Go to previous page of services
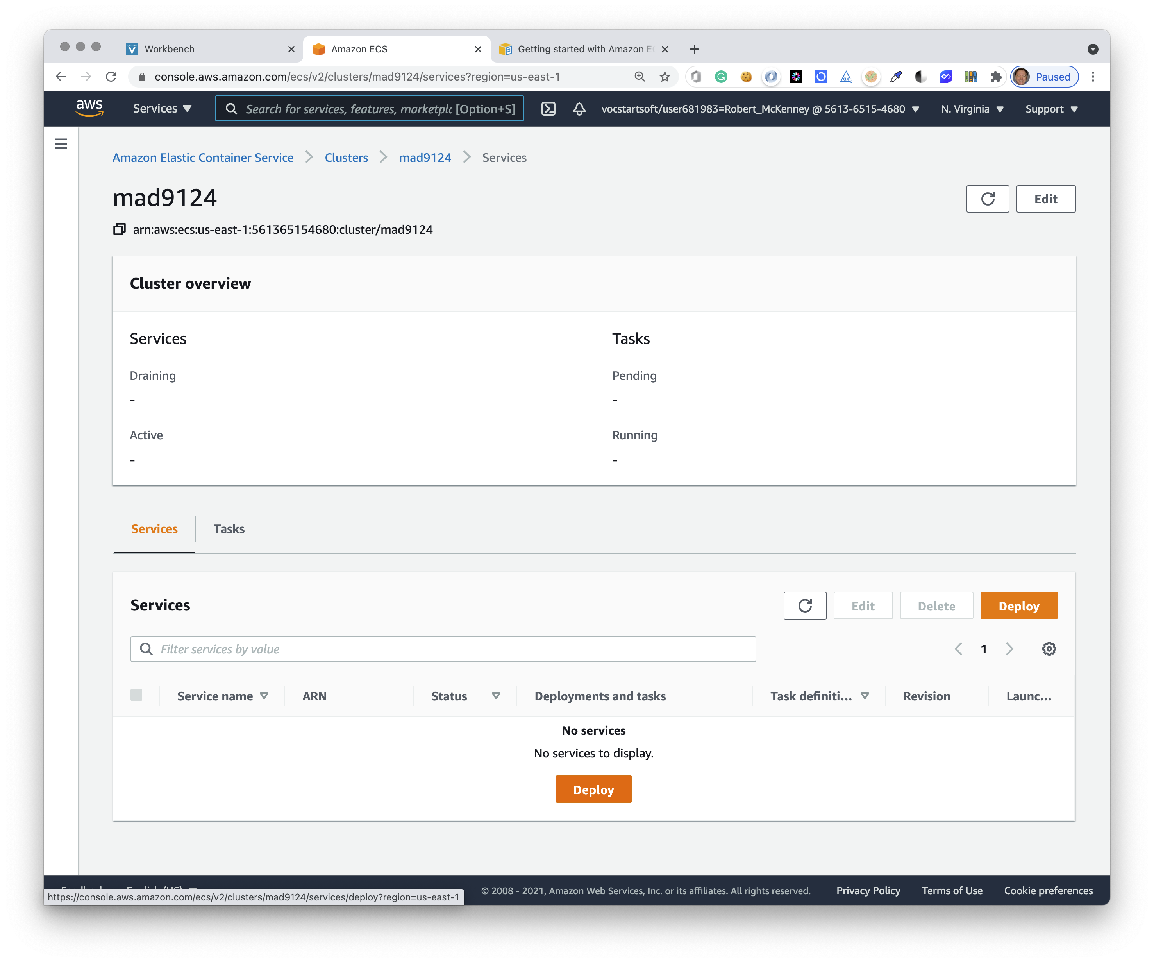Image resolution: width=1154 pixels, height=963 pixels. [958, 649]
